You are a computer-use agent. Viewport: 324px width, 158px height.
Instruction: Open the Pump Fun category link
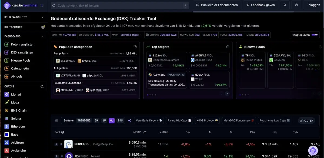point(61,53)
